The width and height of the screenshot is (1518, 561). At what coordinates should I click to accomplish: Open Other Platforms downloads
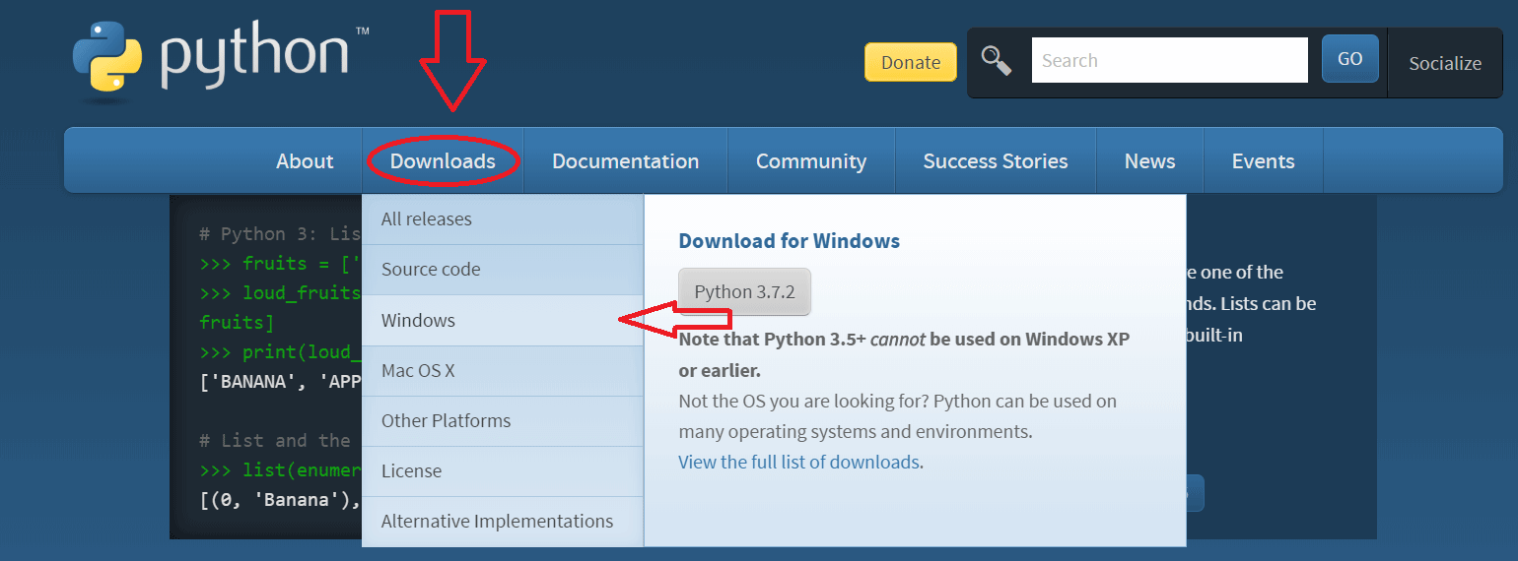pyautogui.click(x=446, y=421)
